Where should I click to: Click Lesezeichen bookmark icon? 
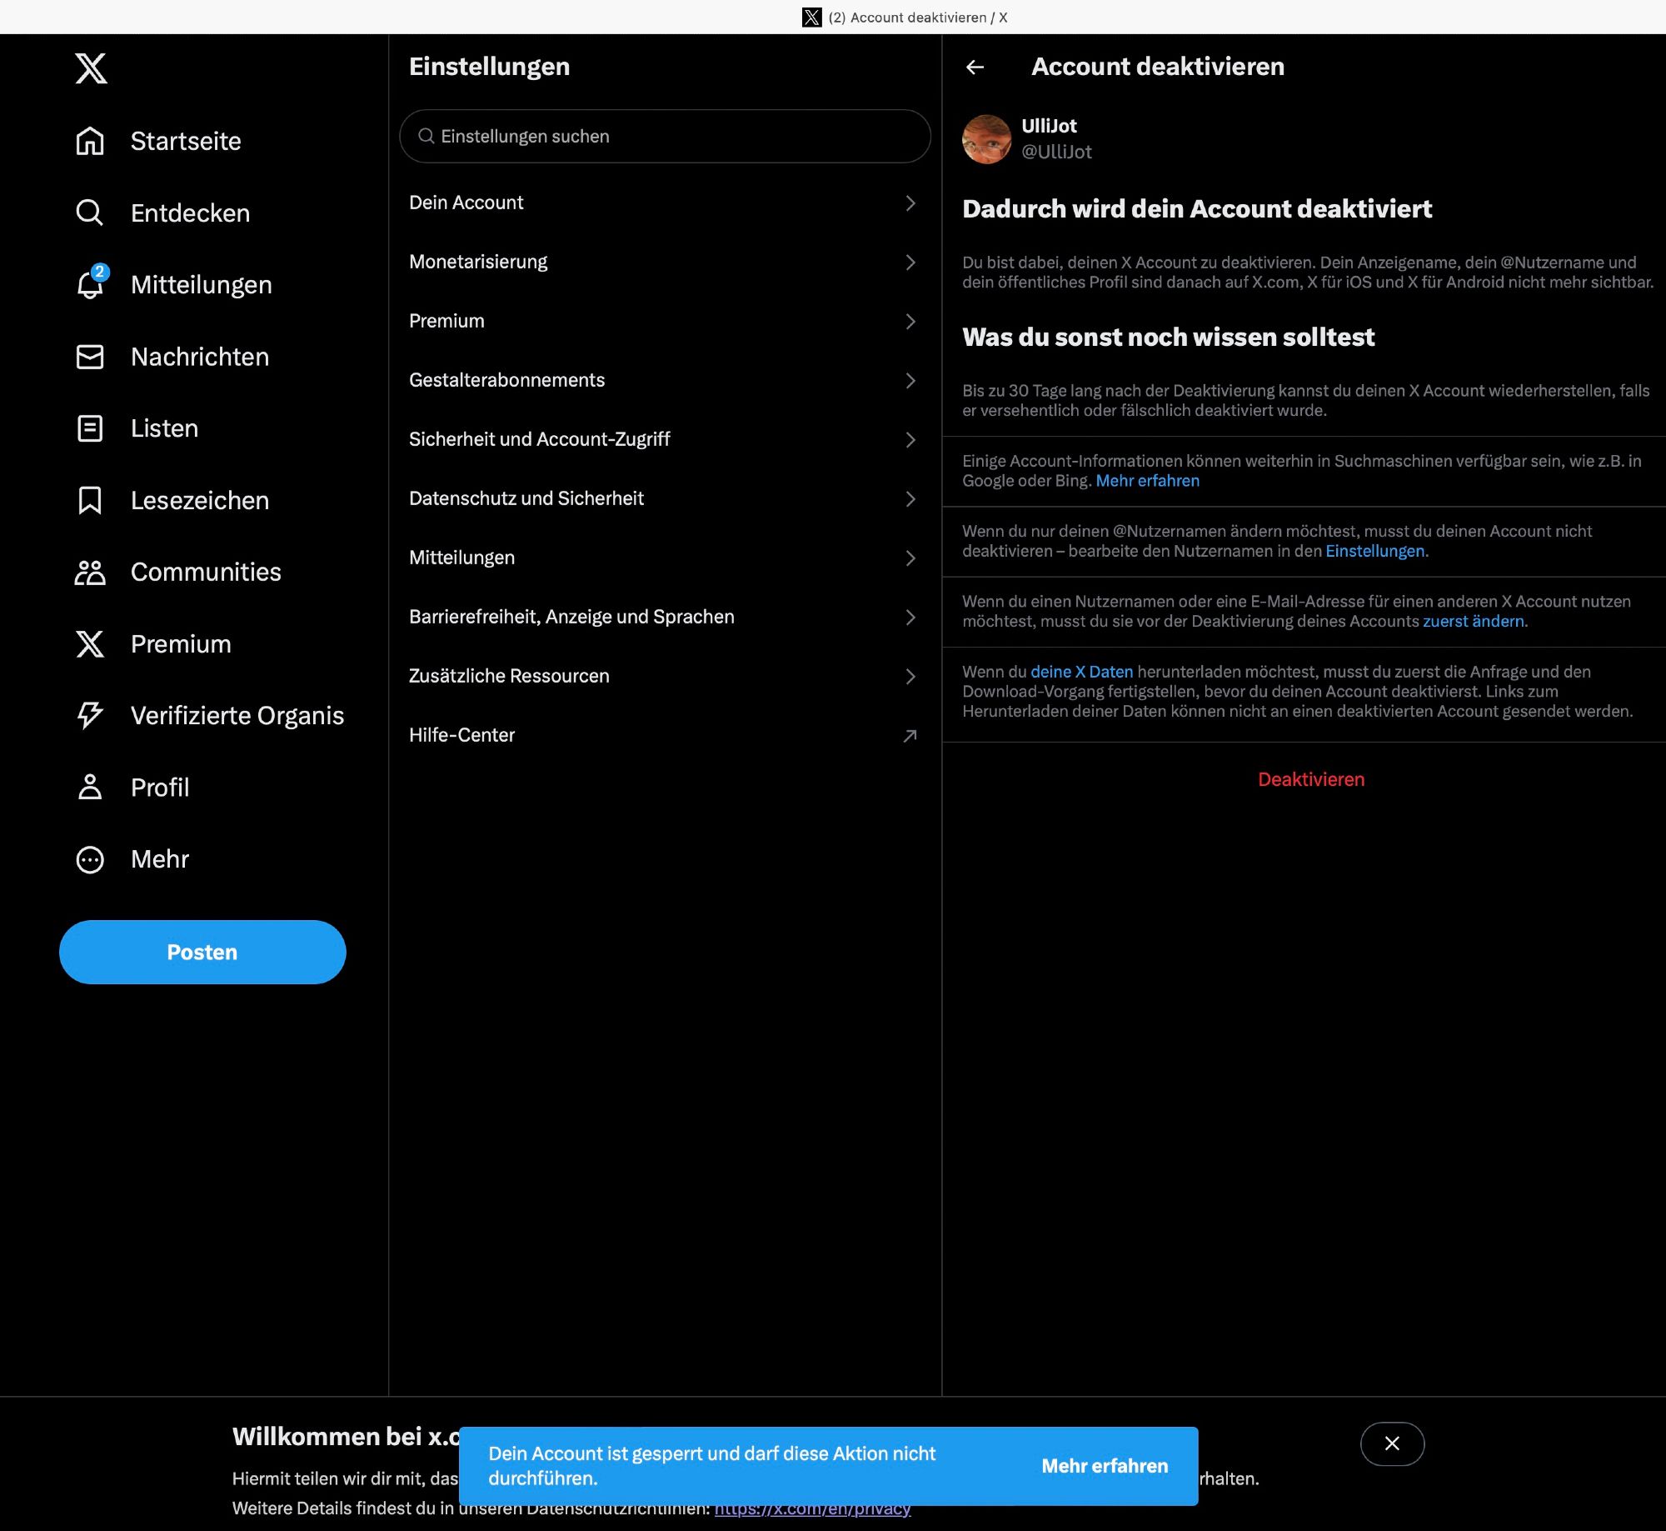click(90, 500)
